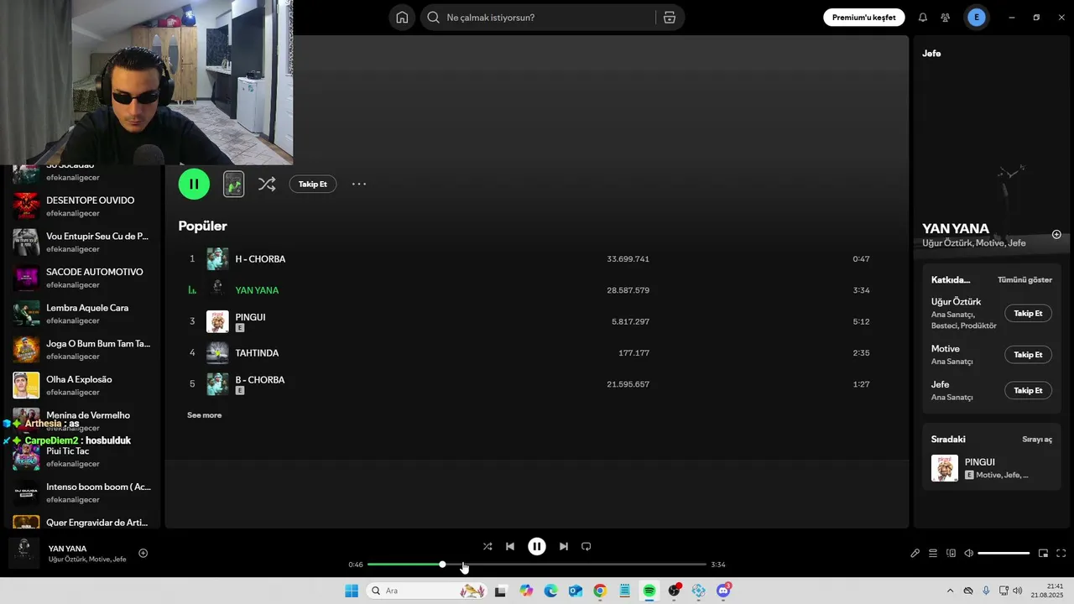Open the Friend Activity icon
The width and height of the screenshot is (1074, 604).
[x=946, y=18]
